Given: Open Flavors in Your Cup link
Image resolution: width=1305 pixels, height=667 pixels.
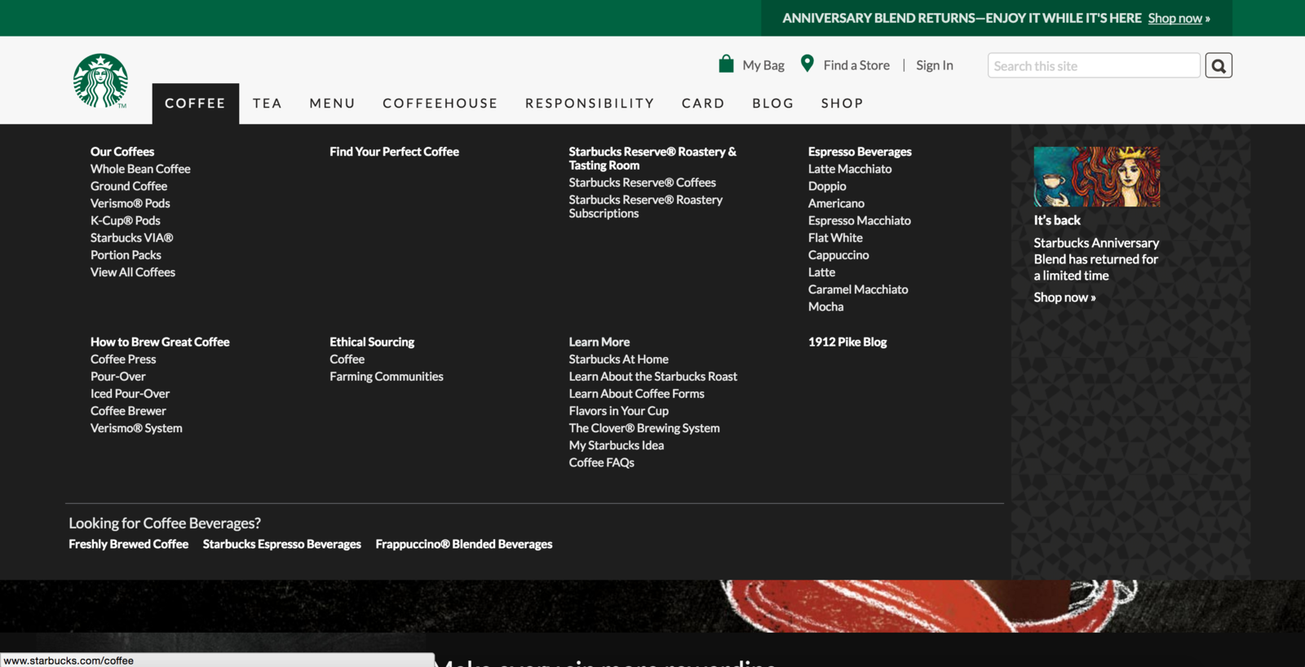Looking at the screenshot, I should click(x=619, y=411).
